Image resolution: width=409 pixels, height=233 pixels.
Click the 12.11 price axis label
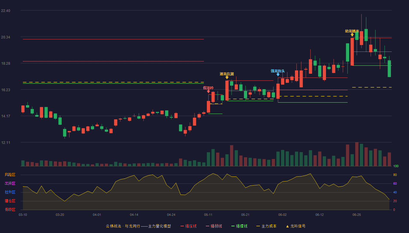pyautogui.click(x=6, y=143)
